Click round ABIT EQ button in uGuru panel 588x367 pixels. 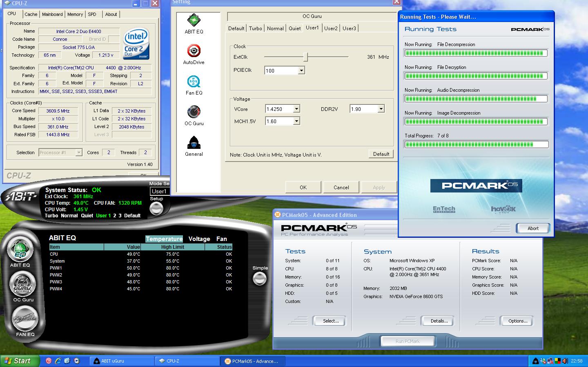(x=20, y=249)
